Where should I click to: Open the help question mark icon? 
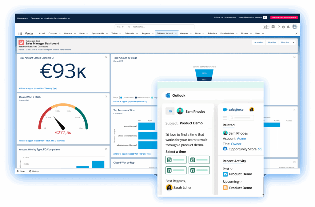click(279, 27)
